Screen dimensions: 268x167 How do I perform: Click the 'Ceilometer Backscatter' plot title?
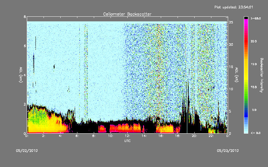[127, 14]
